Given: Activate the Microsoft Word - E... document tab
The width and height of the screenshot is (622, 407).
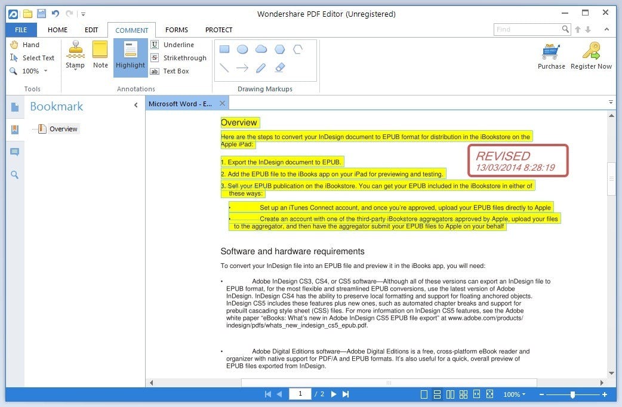Looking at the screenshot, I should (180, 103).
